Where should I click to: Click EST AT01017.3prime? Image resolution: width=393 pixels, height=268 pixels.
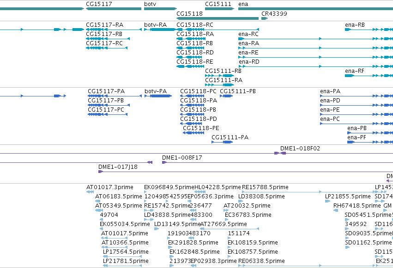[x=110, y=187]
